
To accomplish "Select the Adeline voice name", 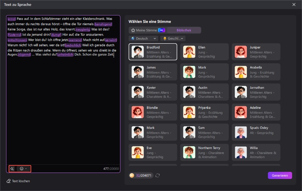I will 255,108.
